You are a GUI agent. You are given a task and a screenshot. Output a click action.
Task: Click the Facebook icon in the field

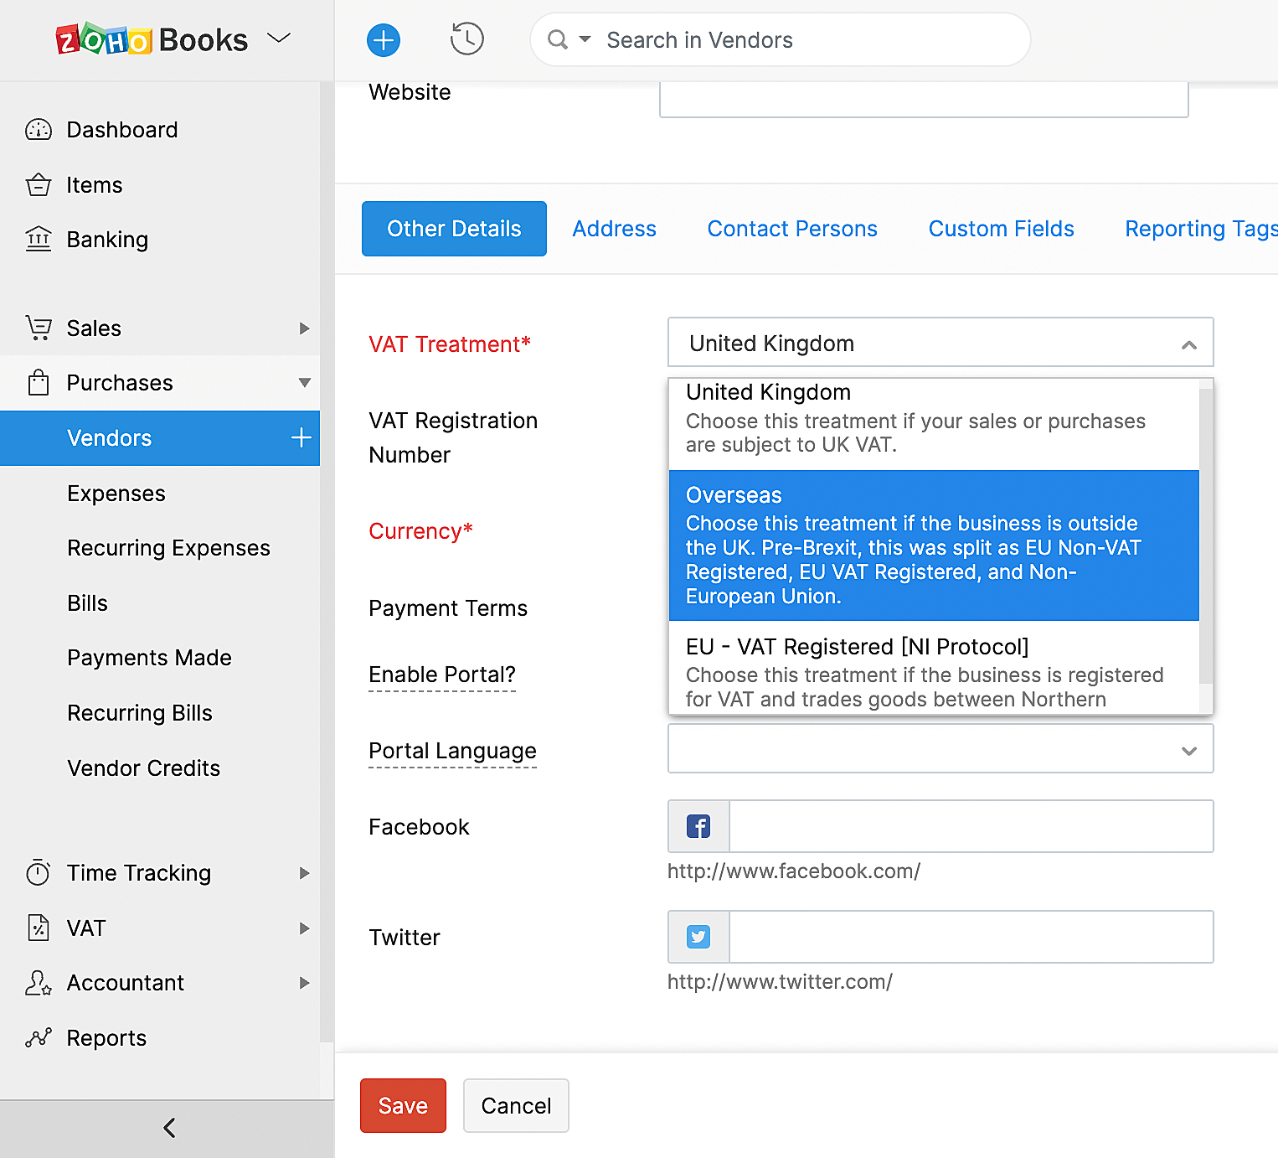click(698, 826)
